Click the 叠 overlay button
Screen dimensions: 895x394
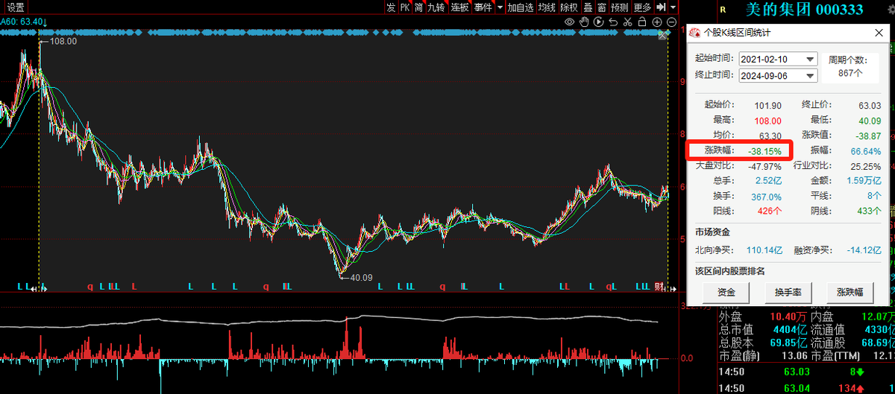[x=588, y=7]
